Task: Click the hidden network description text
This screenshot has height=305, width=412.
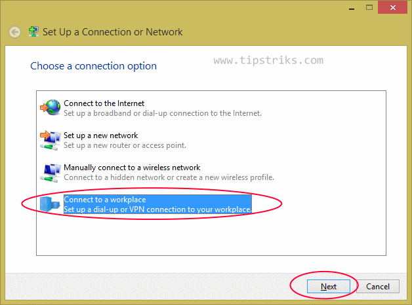Action: 169,177
